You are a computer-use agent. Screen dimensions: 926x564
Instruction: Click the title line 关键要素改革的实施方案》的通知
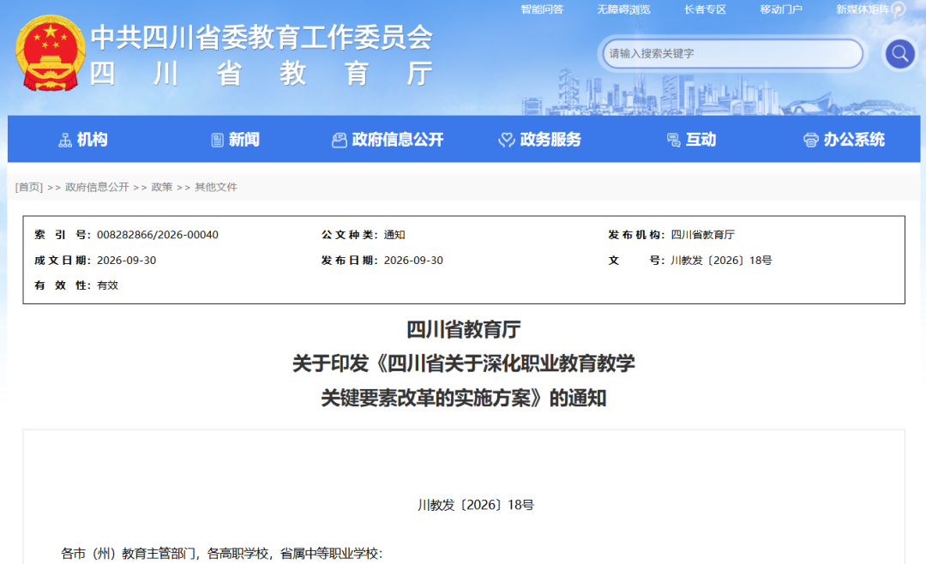coord(464,398)
